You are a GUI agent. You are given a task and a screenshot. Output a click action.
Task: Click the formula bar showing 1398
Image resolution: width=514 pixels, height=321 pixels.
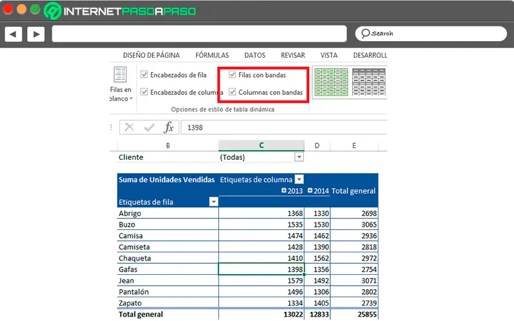tap(284, 127)
